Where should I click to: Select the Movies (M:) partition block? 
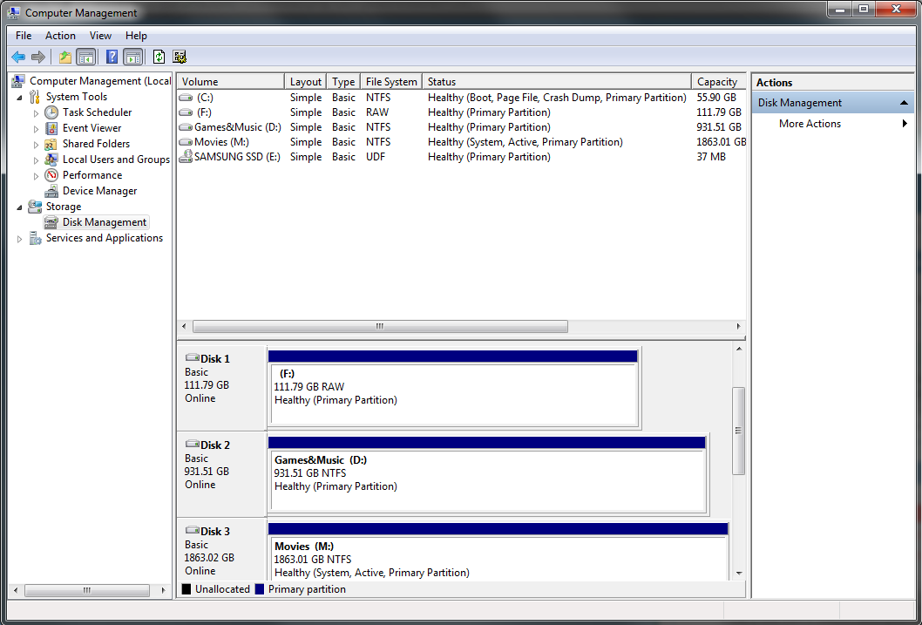[x=498, y=557]
